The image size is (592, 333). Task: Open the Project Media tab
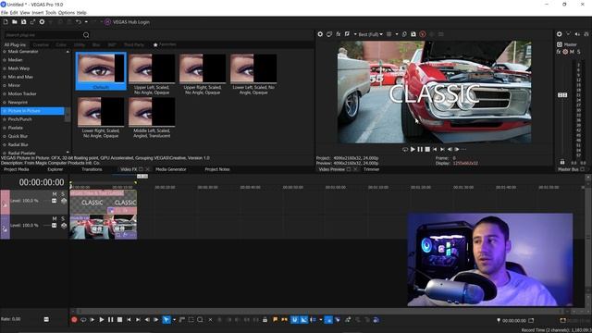[17, 169]
